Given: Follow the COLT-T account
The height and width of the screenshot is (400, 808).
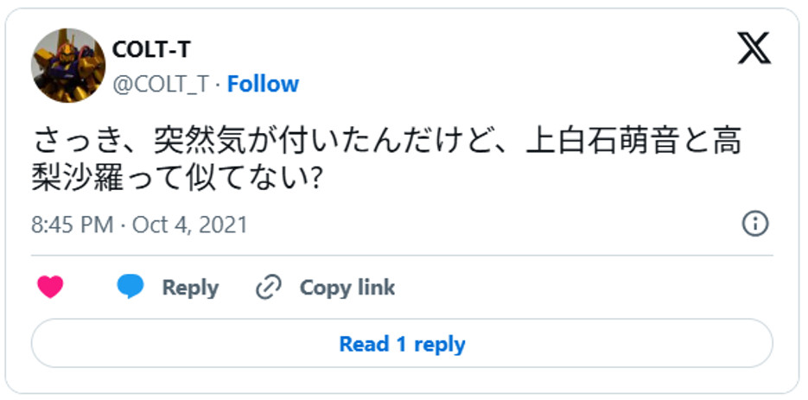Looking at the screenshot, I should click(x=263, y=84).
